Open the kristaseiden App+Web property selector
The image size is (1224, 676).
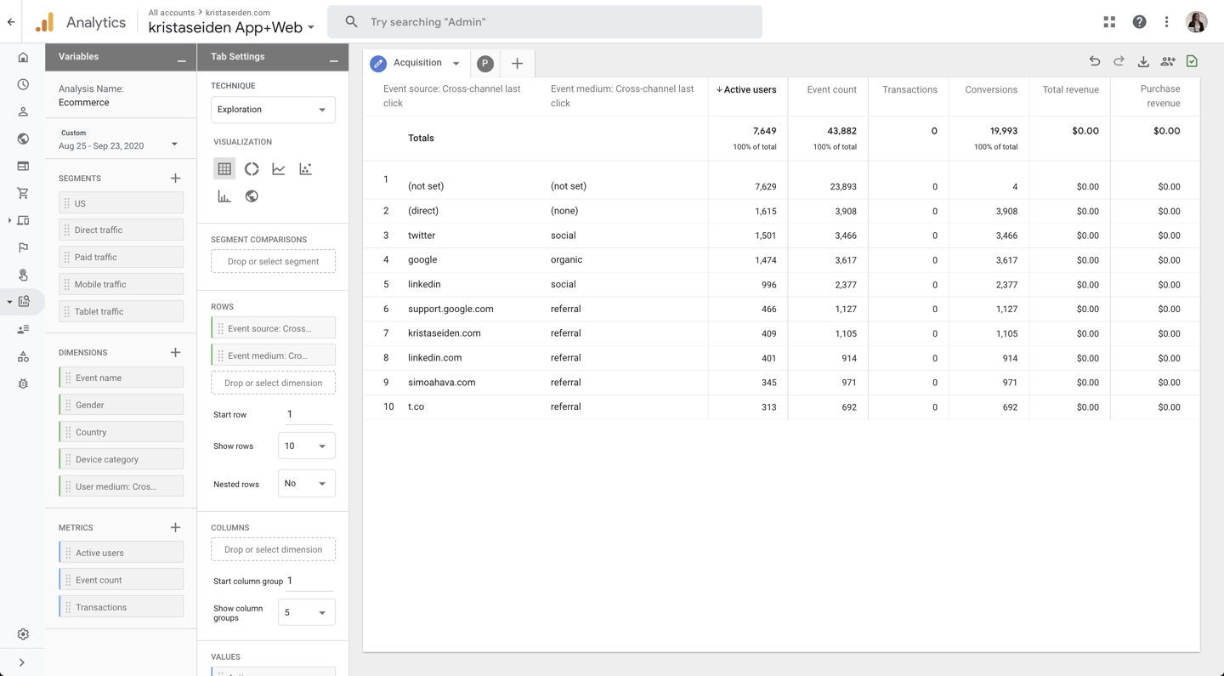click(231, 27)
